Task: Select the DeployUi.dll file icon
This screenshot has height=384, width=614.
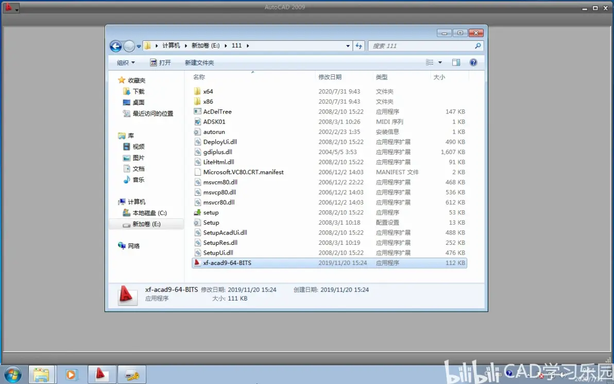Action: pos(197,142)
